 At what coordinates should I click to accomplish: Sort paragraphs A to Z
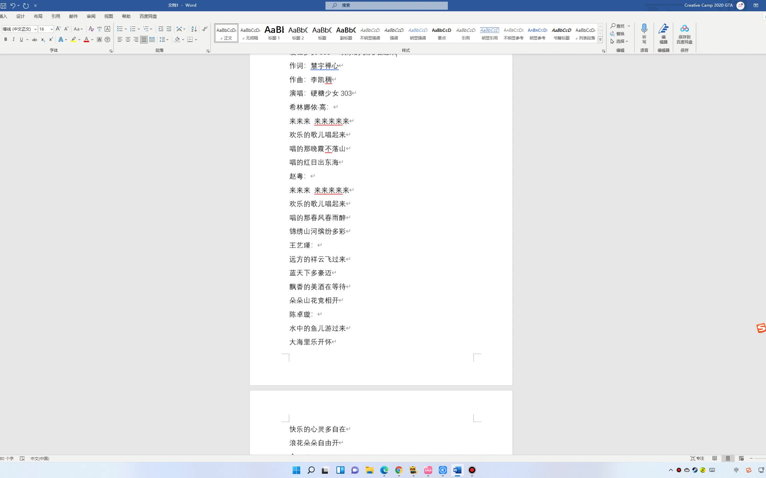tap(194, 29)
